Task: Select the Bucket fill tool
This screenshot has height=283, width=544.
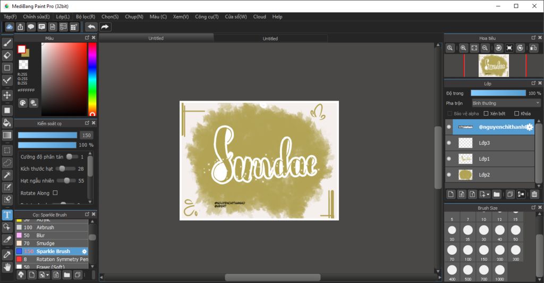Action: 7,122
